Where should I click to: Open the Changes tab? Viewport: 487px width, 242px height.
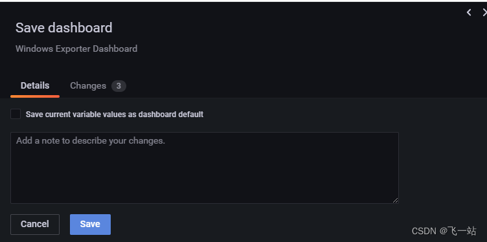[x=98, y=86]
